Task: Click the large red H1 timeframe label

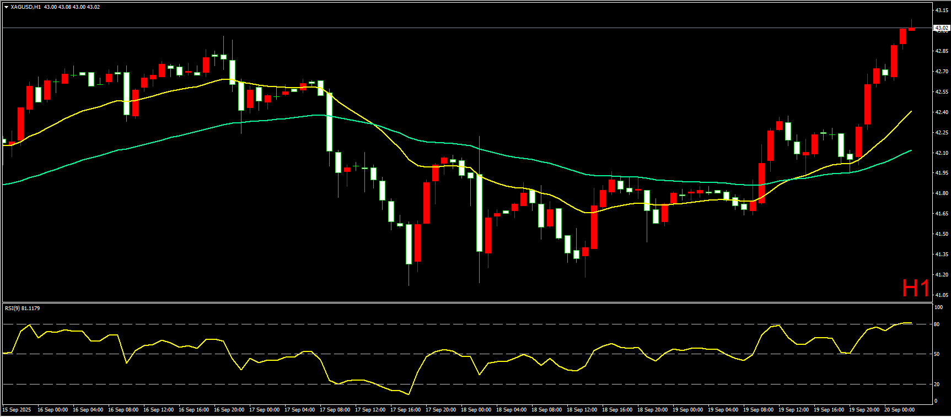Action: tap(916, 288)
